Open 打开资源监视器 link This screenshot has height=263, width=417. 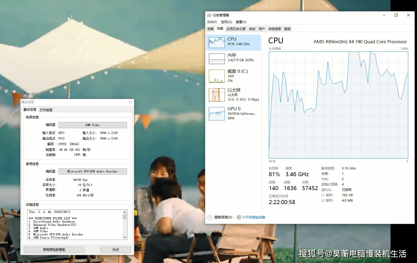(x=254, y=217)
